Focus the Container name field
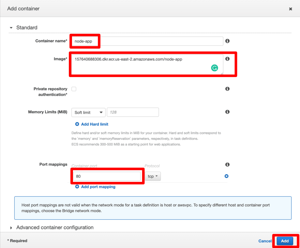Viewport: 300px width, 248px height. [147, 41]
